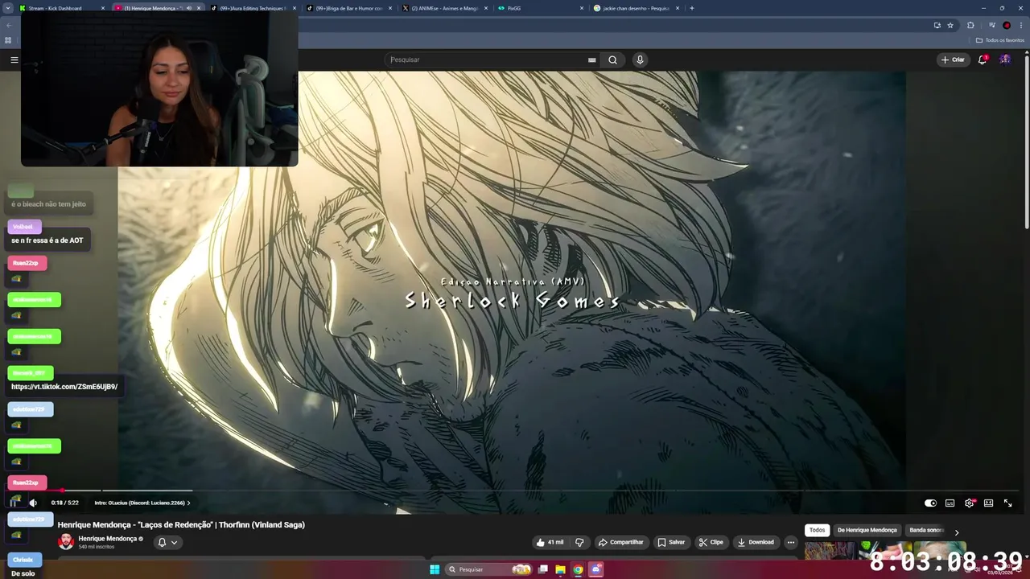
Task: Click the install/cast icon in address bar
Action: pos(937,25)
